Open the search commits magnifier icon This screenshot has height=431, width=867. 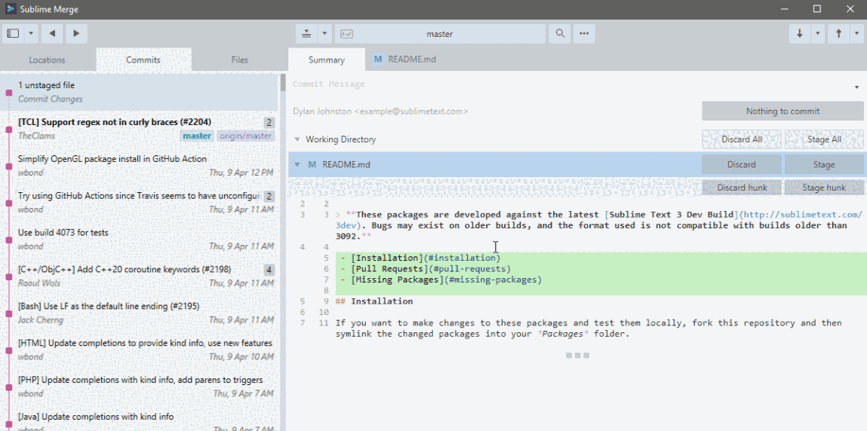point(560,34)
